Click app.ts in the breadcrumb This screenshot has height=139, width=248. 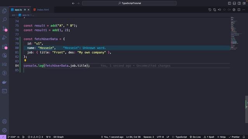coord(26,15)
